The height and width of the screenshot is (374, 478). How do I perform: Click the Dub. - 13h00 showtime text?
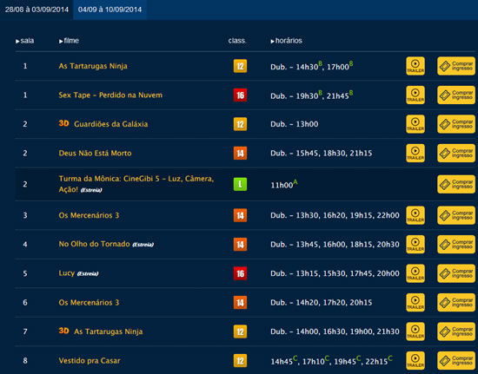294,124
